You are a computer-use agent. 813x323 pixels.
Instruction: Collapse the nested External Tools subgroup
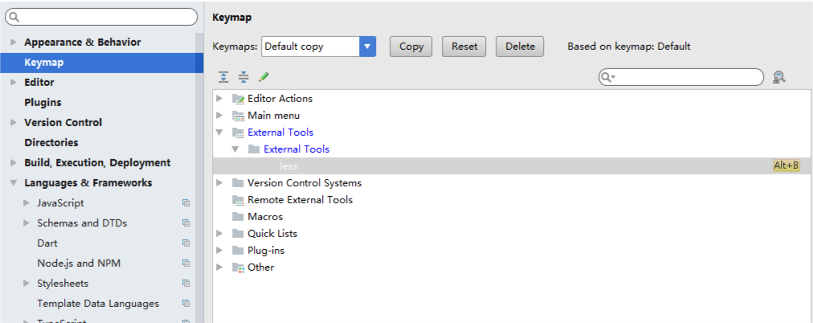coord(235,149)
